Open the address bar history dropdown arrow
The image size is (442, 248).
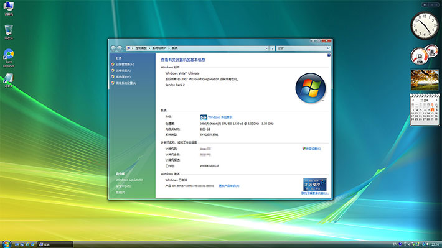tap(266, 48)
